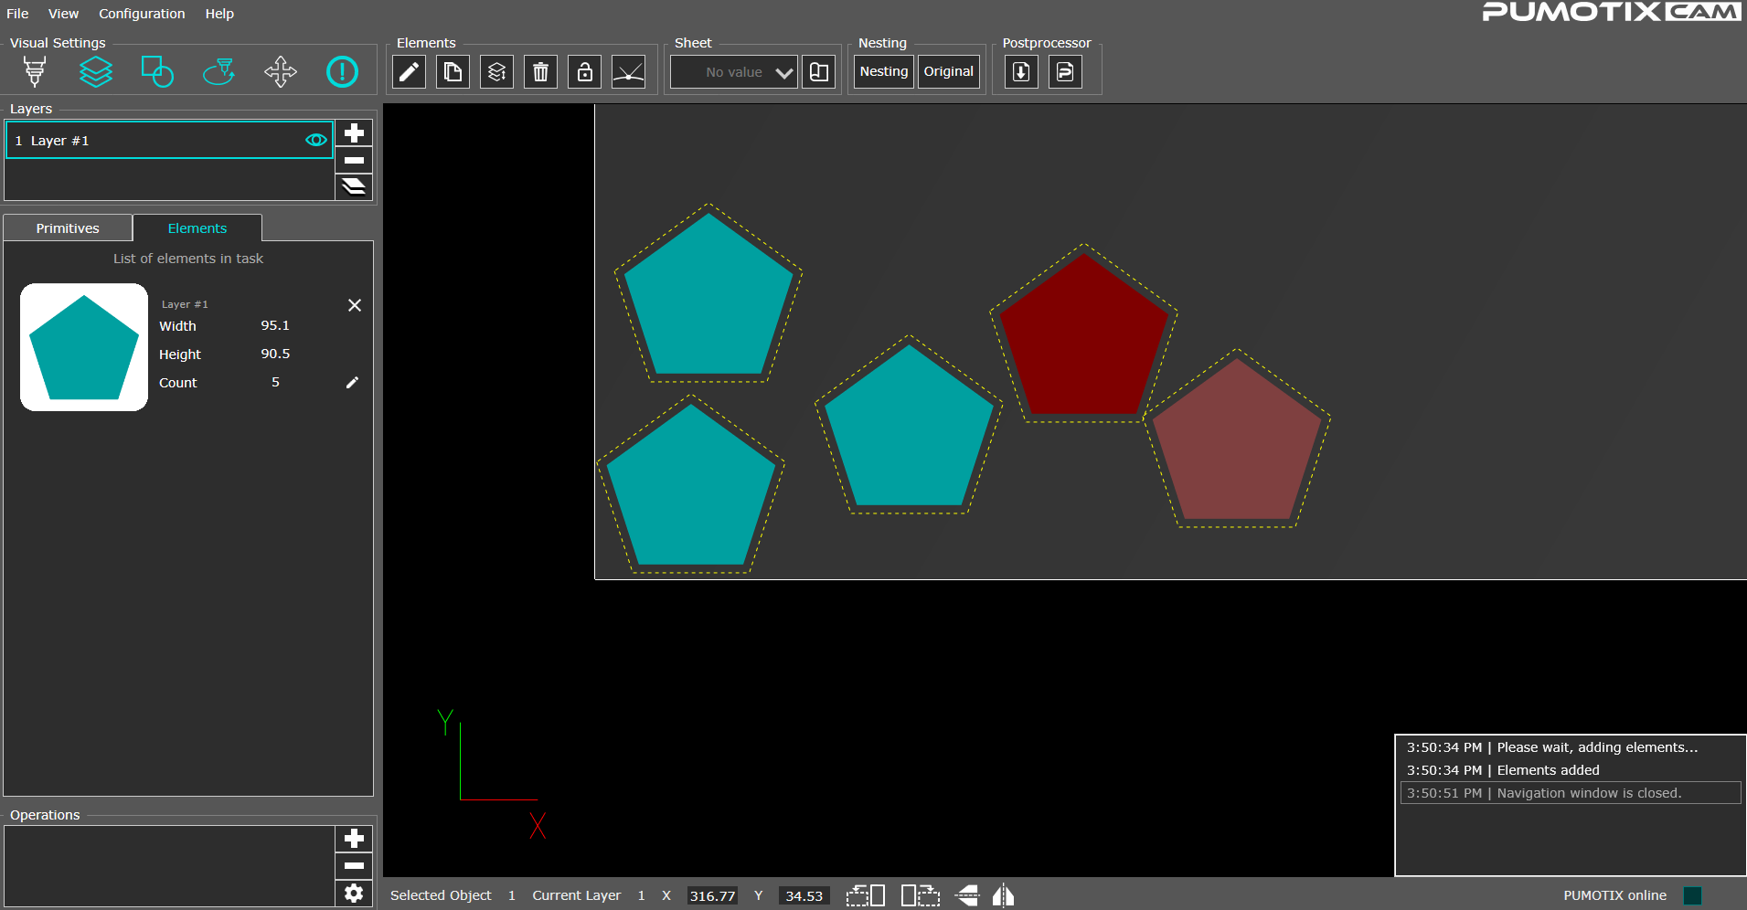1747x910 pixels.
Task: Click the curve tangent icon in Elements toolbar
Action: [628, 71]
